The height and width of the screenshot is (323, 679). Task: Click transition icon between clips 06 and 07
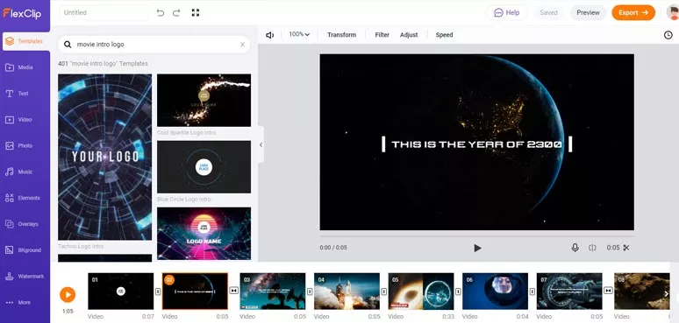[x=532, y=291]
